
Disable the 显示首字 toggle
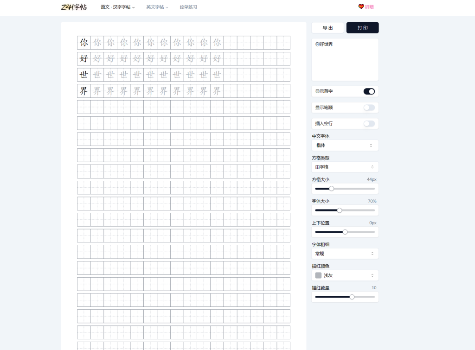[x=369, y=91]
